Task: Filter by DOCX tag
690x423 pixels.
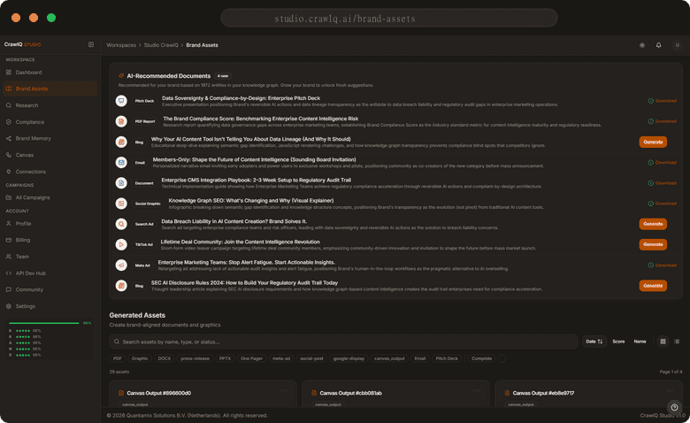Action: [x=165, y=358]
